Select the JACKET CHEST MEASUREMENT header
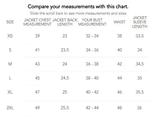Viewport: 156px width, 121px height. (37, 22)
